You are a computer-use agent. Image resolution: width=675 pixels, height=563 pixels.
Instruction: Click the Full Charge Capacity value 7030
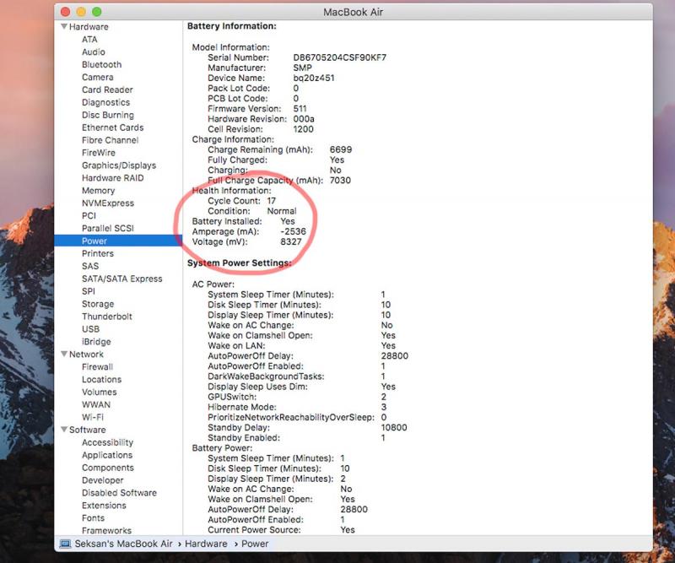coord(340,181)
